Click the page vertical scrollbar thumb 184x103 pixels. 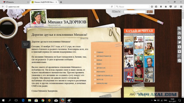(183, 15)
